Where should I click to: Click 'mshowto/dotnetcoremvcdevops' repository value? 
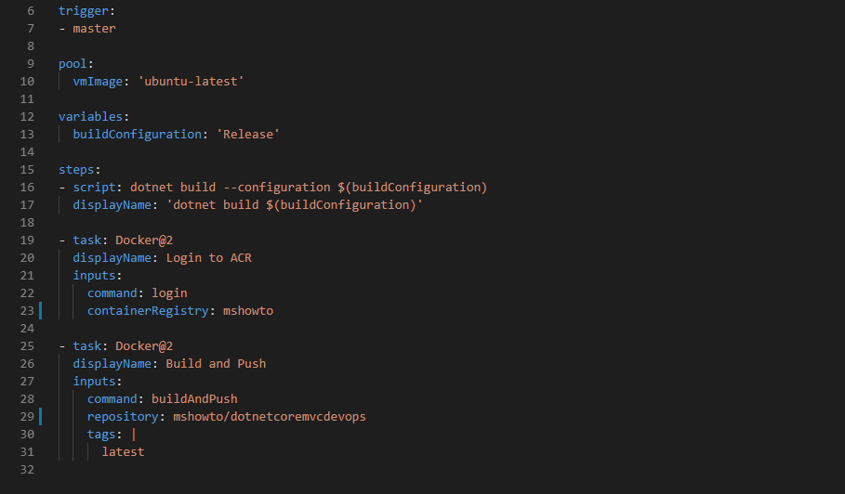[x=270, y=417]
